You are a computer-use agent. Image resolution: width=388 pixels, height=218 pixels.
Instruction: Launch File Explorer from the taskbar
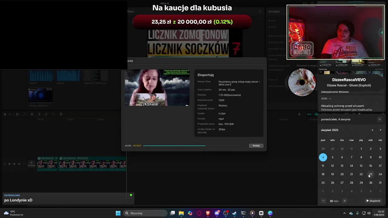coord(181,213)
